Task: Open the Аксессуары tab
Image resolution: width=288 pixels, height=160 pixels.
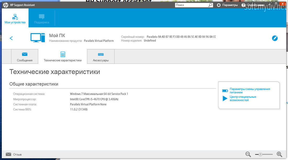Action: click(101, 57)
